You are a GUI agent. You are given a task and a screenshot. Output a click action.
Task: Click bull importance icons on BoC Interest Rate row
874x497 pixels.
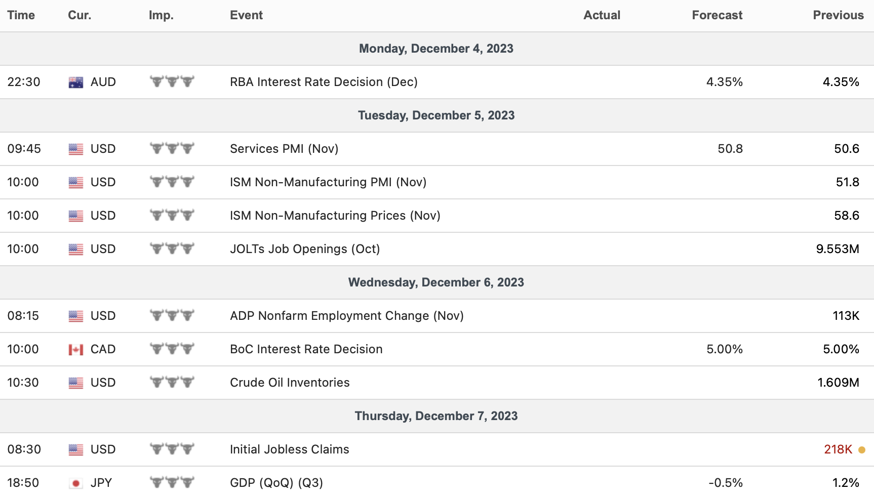pos(172,349)
